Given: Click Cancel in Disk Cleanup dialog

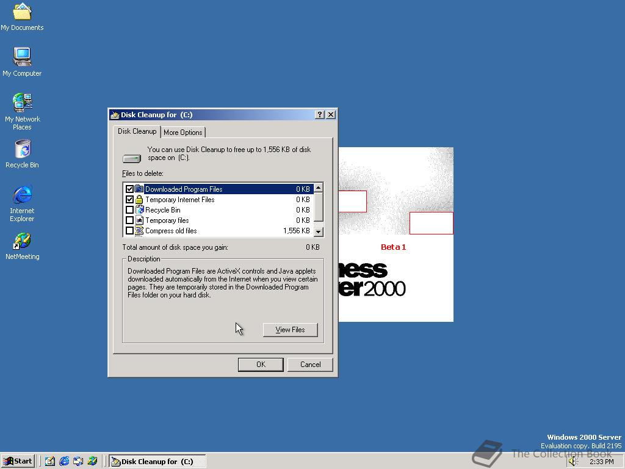Looking at the screenshot, I should [x=310, y=365].
